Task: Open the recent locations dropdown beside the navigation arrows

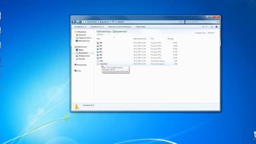Action: point(80,22)
